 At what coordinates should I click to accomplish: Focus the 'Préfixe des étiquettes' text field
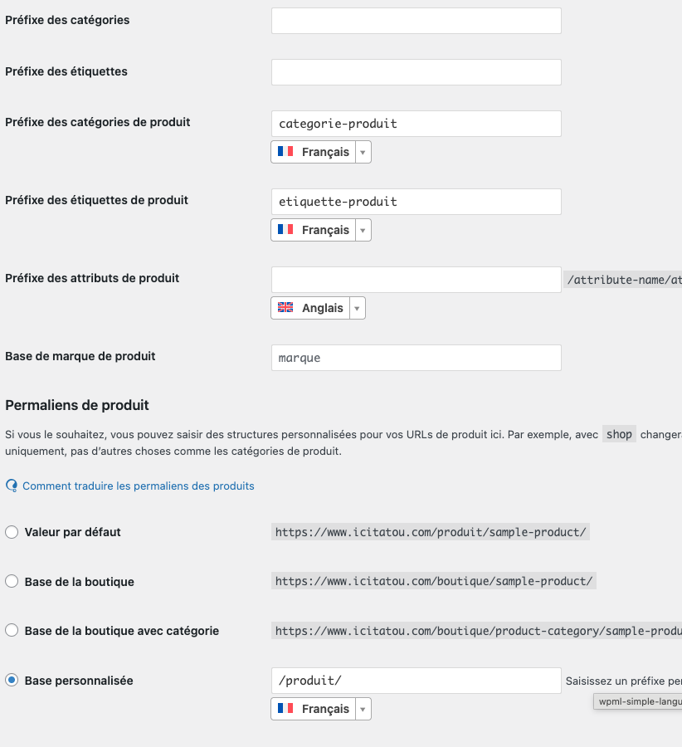point(416,72)
